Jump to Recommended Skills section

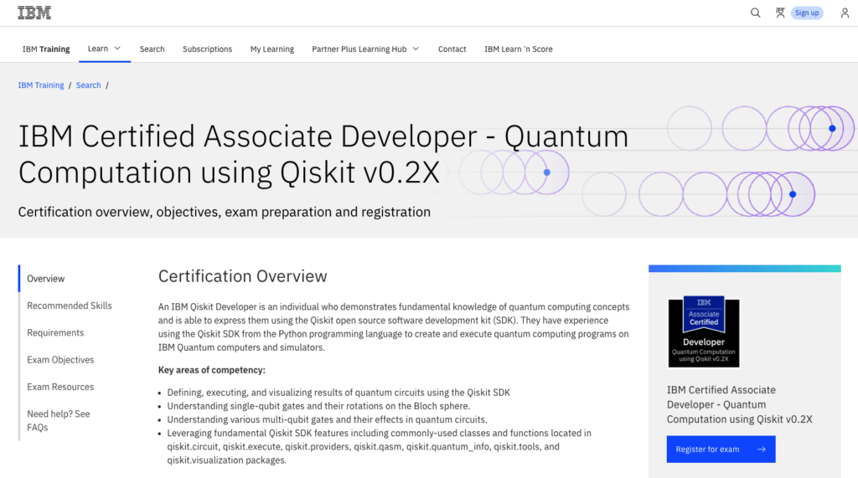click(x=70, y=306)
